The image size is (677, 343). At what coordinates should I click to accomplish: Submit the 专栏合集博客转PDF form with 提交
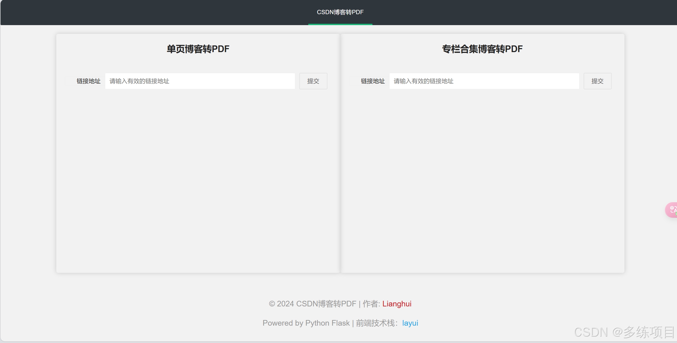coord(597,81)
